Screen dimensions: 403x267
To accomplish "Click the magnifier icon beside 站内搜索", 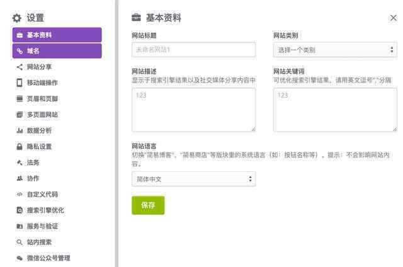I will tap(20, 242).
